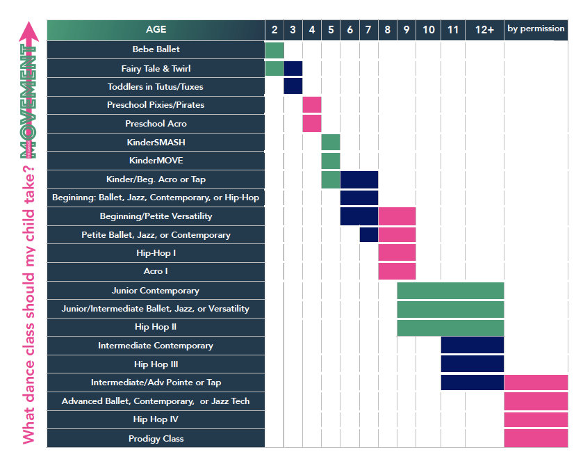The width and height of the screenshot is (583, 459).
Task: Select the Hip Hop III label
Action: (x=156, y=364)
